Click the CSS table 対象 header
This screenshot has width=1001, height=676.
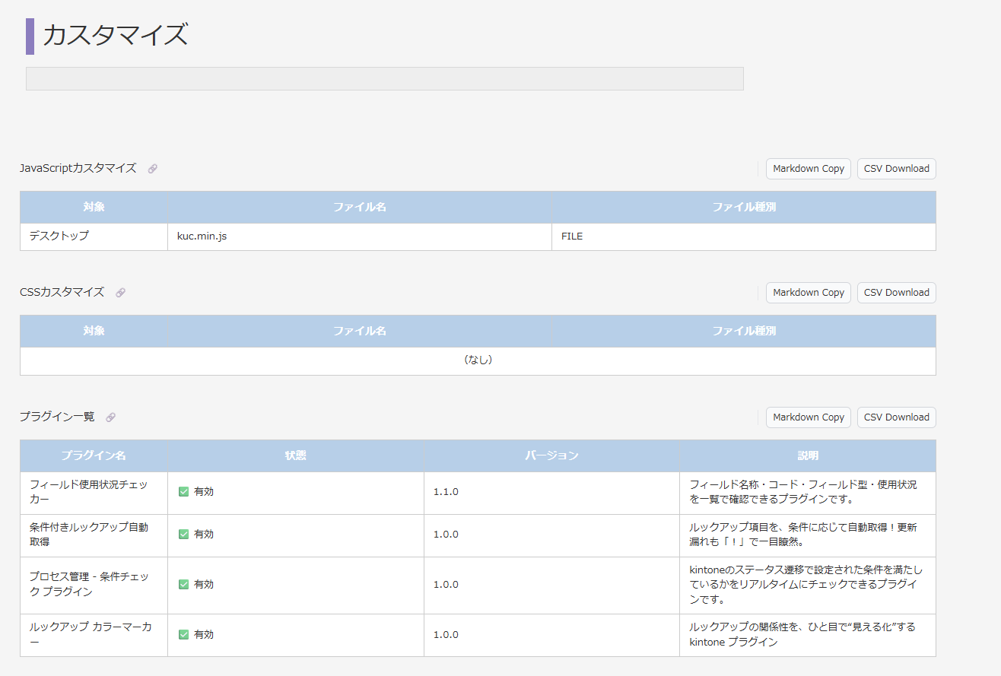94,331
